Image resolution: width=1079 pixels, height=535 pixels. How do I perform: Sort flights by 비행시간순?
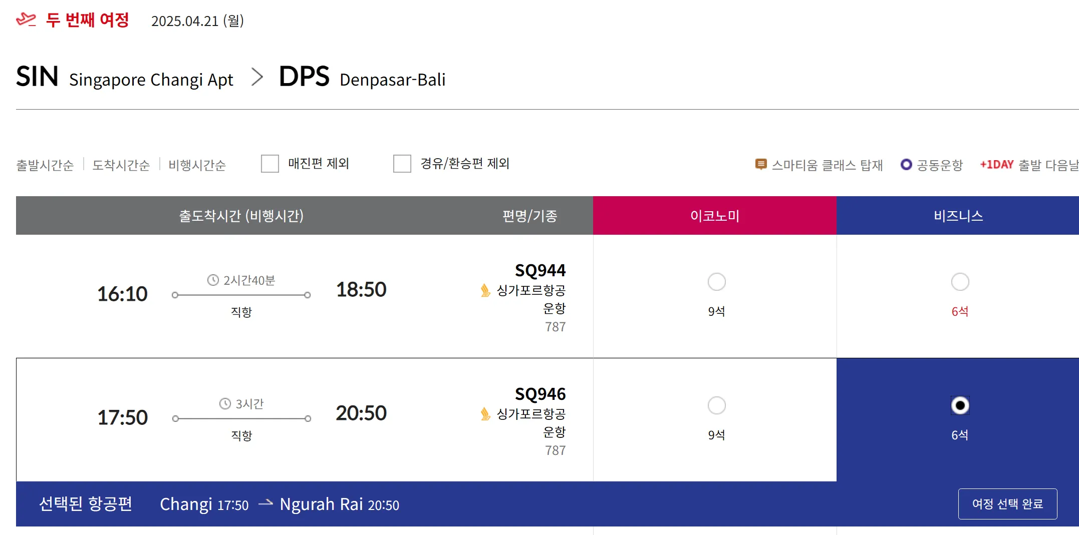tap(197, 165)
